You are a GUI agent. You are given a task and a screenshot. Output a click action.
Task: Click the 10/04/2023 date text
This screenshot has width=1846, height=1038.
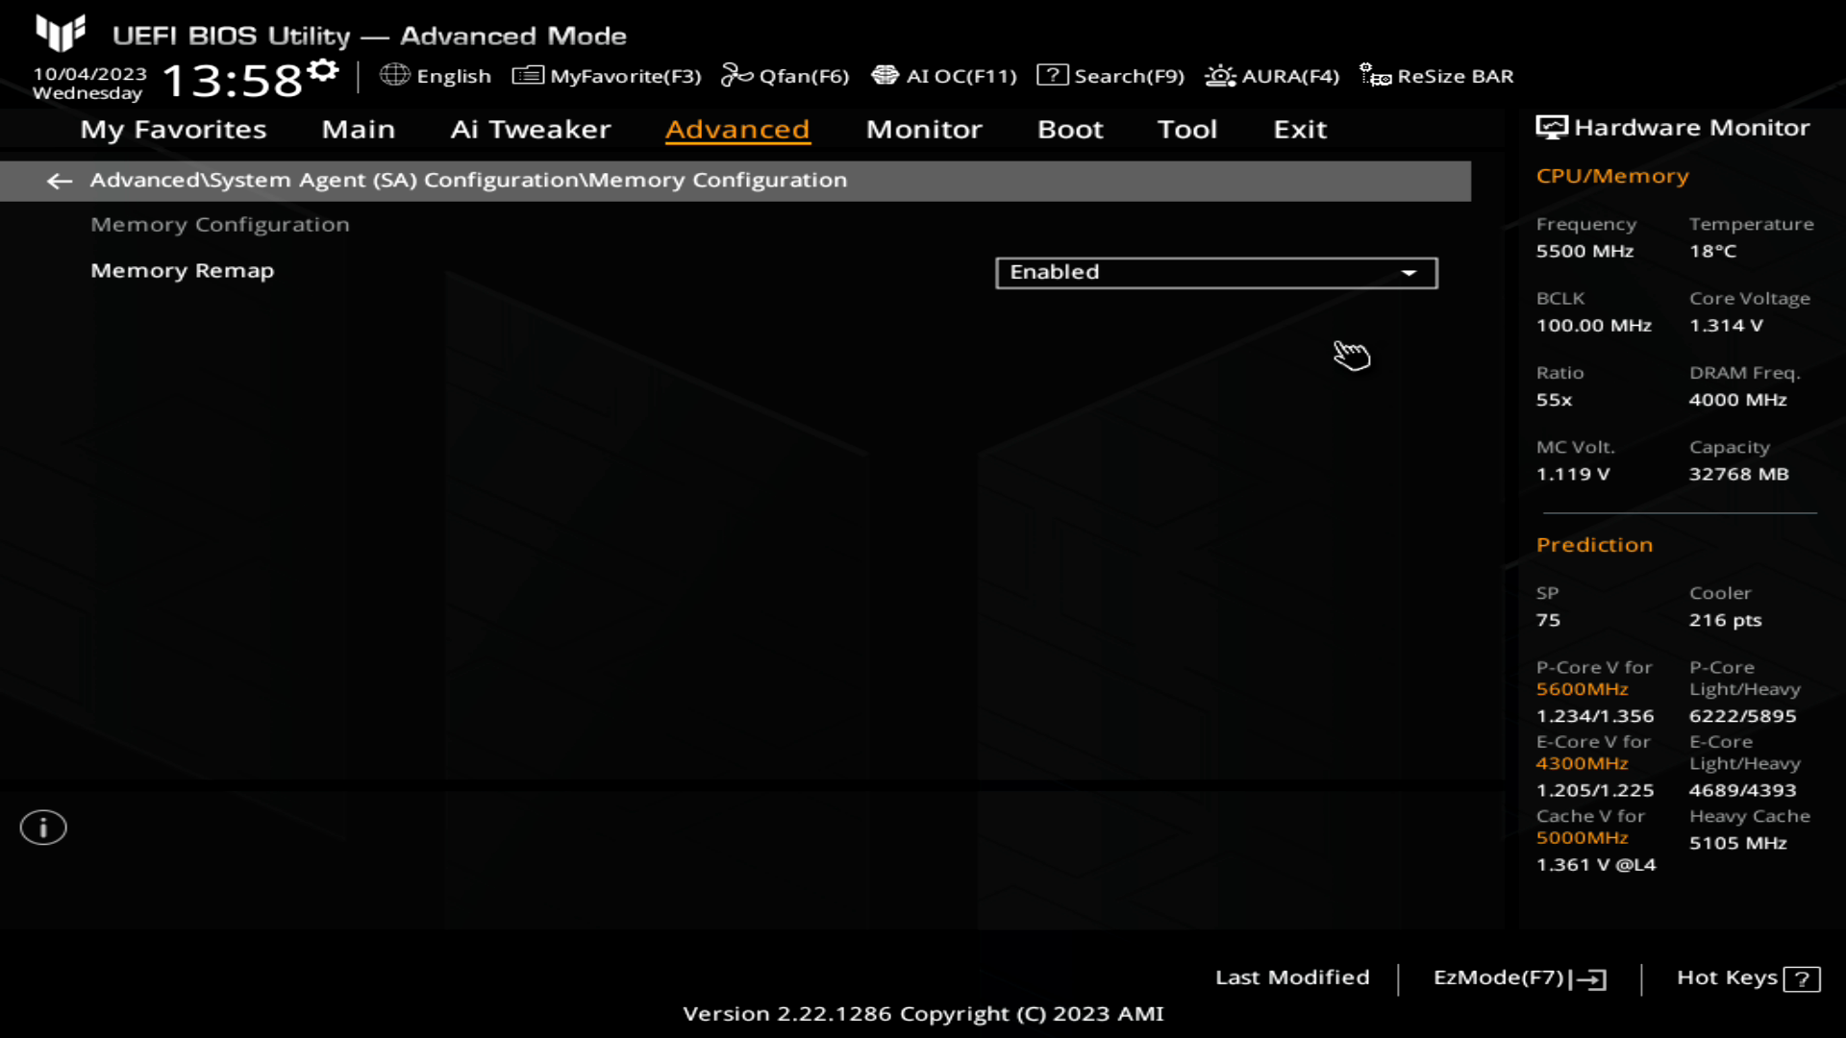[89, 74]
